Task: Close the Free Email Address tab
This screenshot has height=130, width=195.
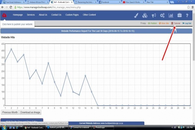Action: tap(24, 2)
